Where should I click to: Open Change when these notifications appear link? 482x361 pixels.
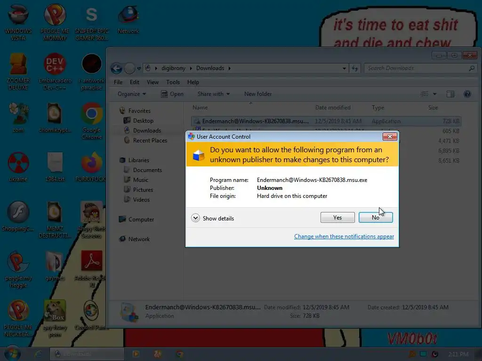344,236
